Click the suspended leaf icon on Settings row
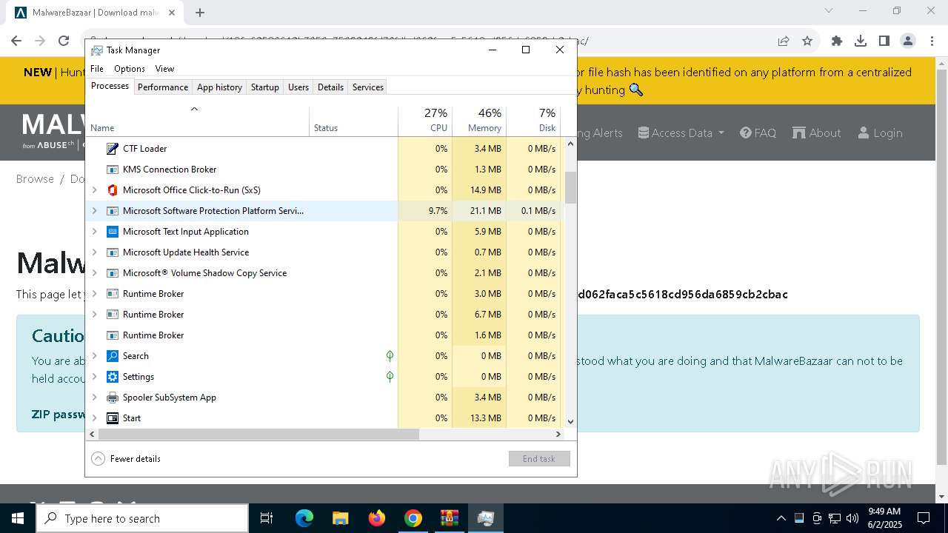Image resolution: width=948 pixels, height=533 pixels. 390,377
